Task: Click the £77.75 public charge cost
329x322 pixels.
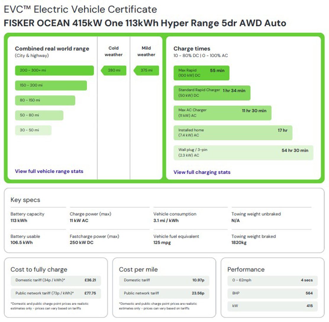Action: coord(90,293)
